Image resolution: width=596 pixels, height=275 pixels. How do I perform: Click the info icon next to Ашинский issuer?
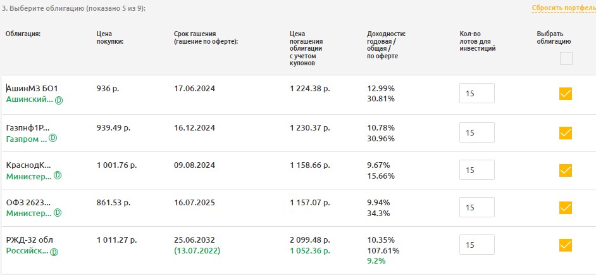coord(59,100)
